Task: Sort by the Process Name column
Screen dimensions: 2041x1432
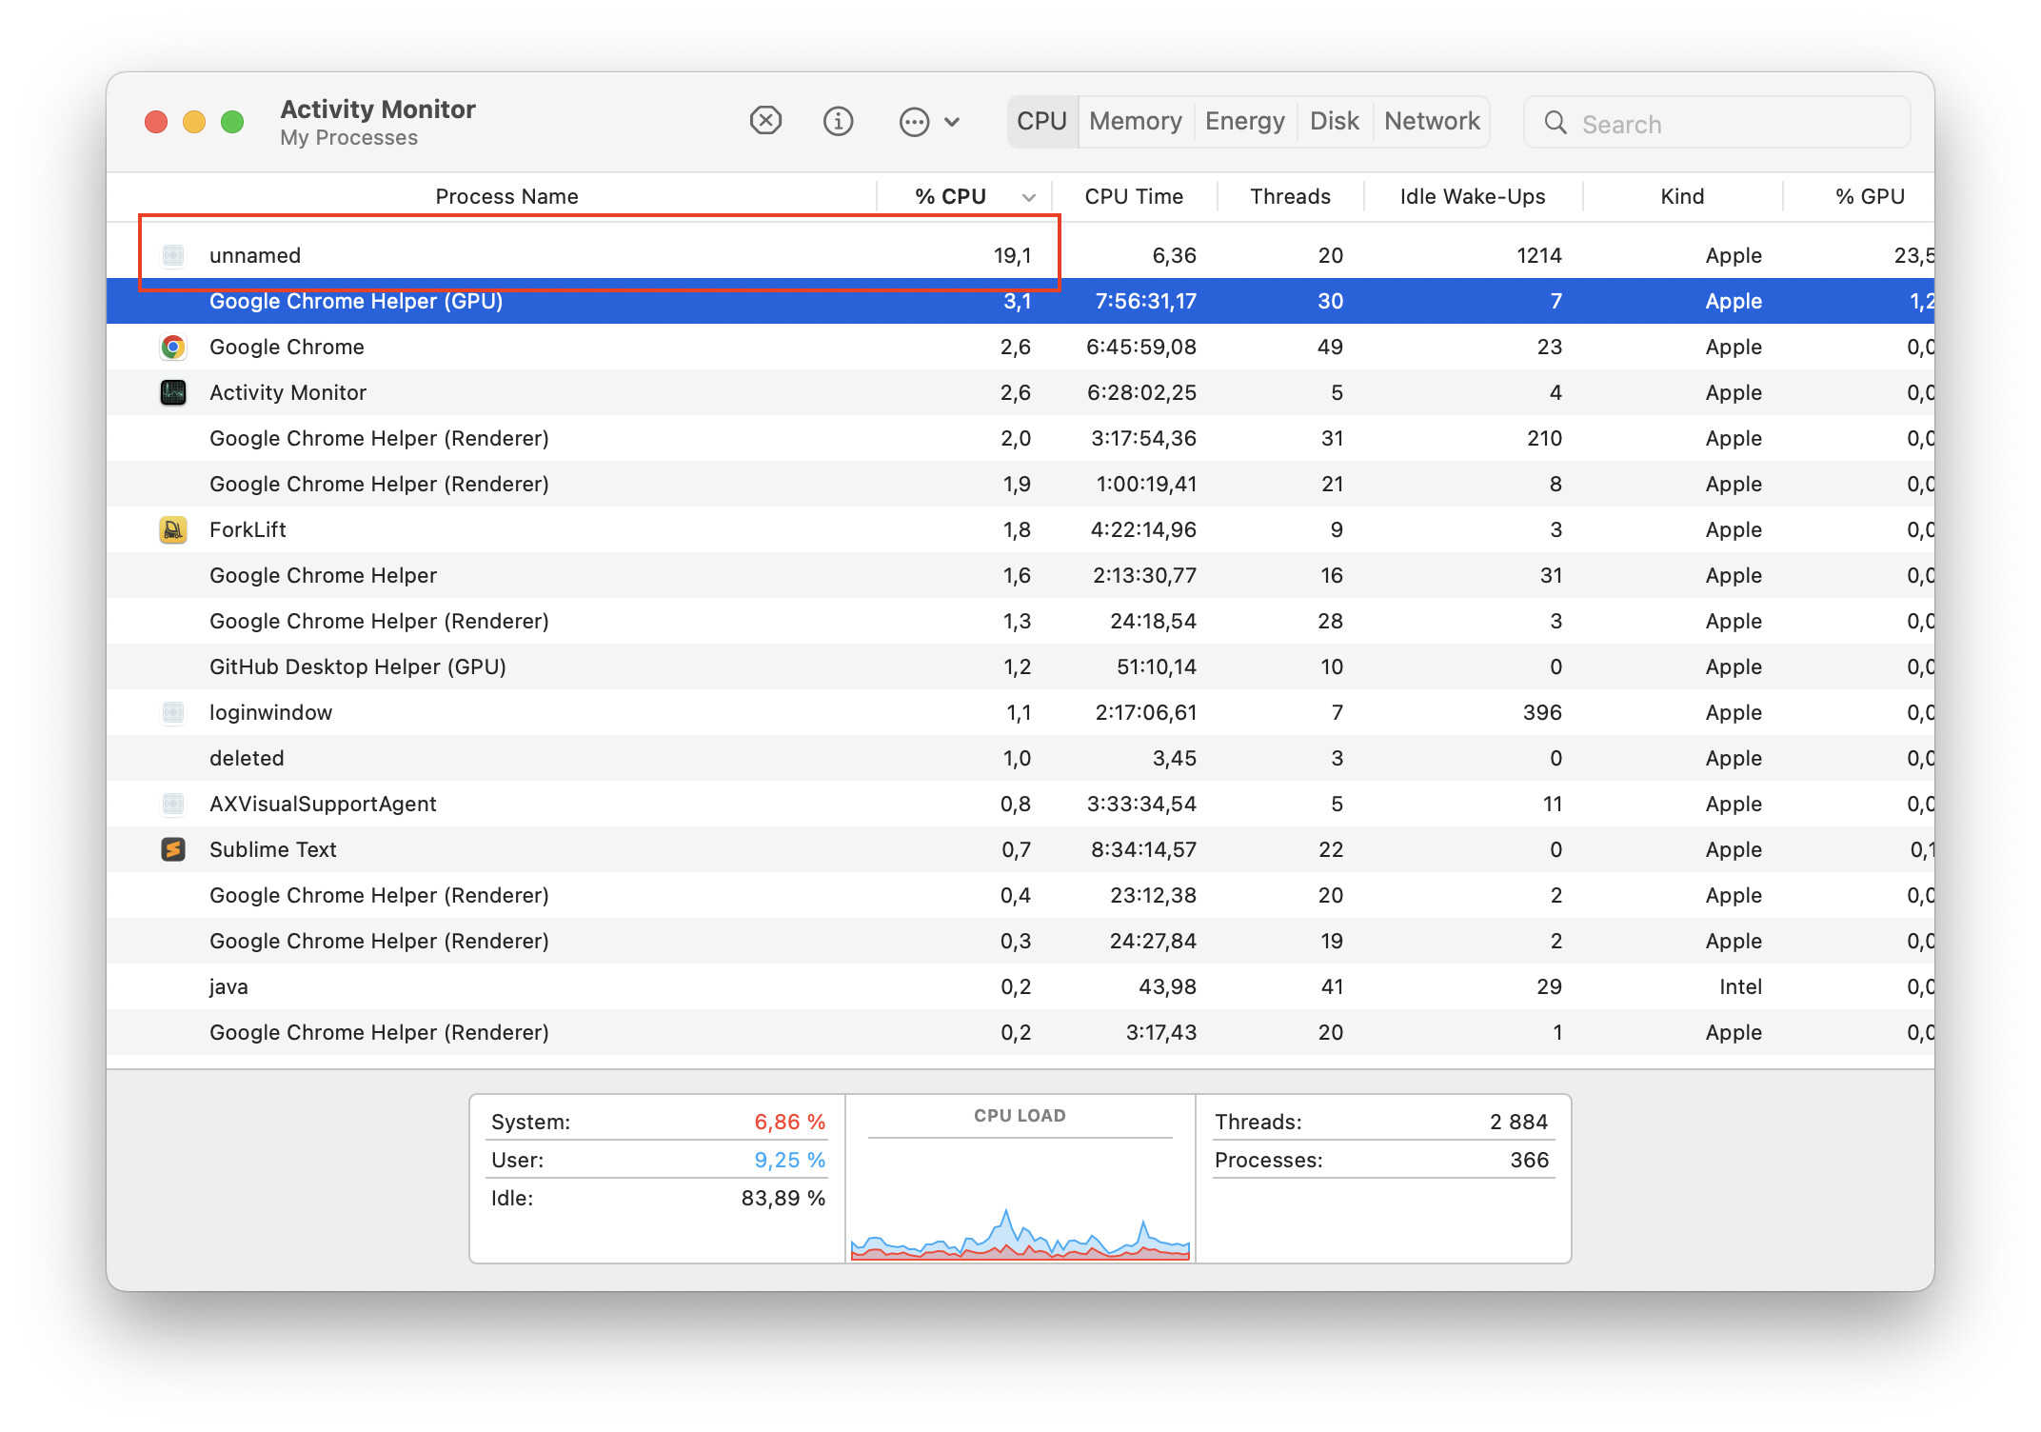Action: 506,196
